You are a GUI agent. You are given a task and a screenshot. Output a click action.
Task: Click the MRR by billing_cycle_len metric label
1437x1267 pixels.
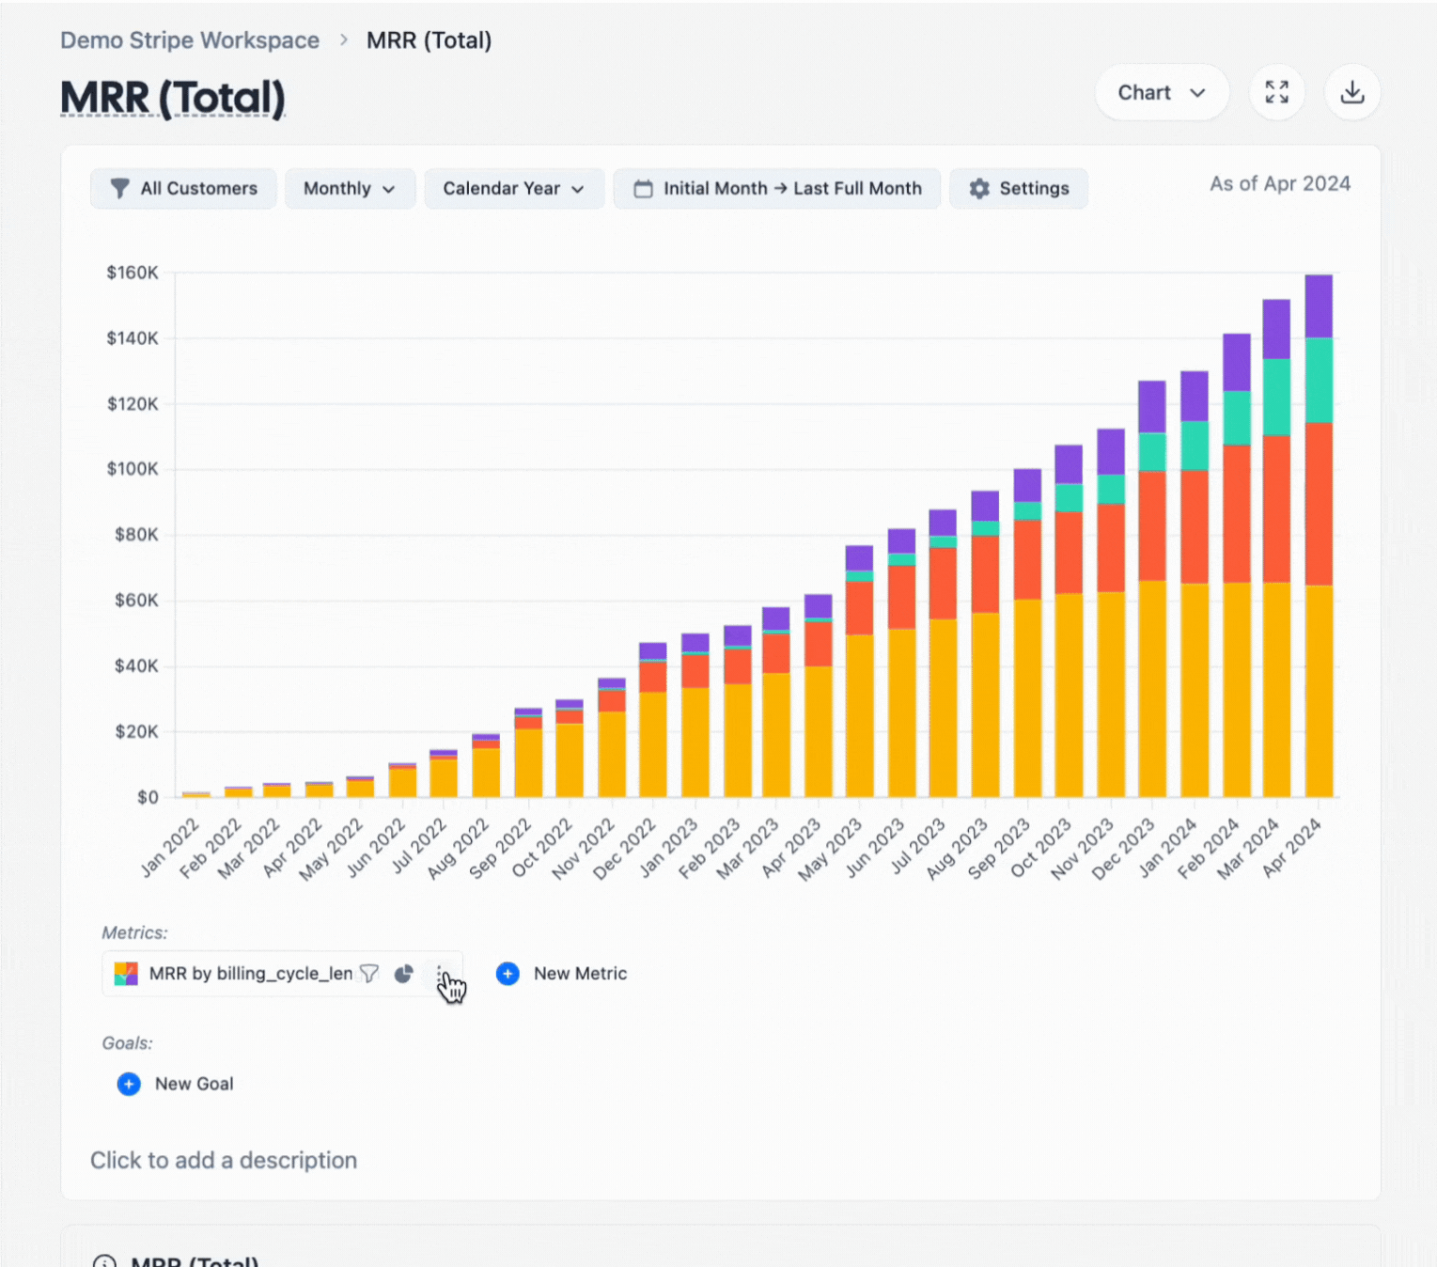[x=251, y=974]
